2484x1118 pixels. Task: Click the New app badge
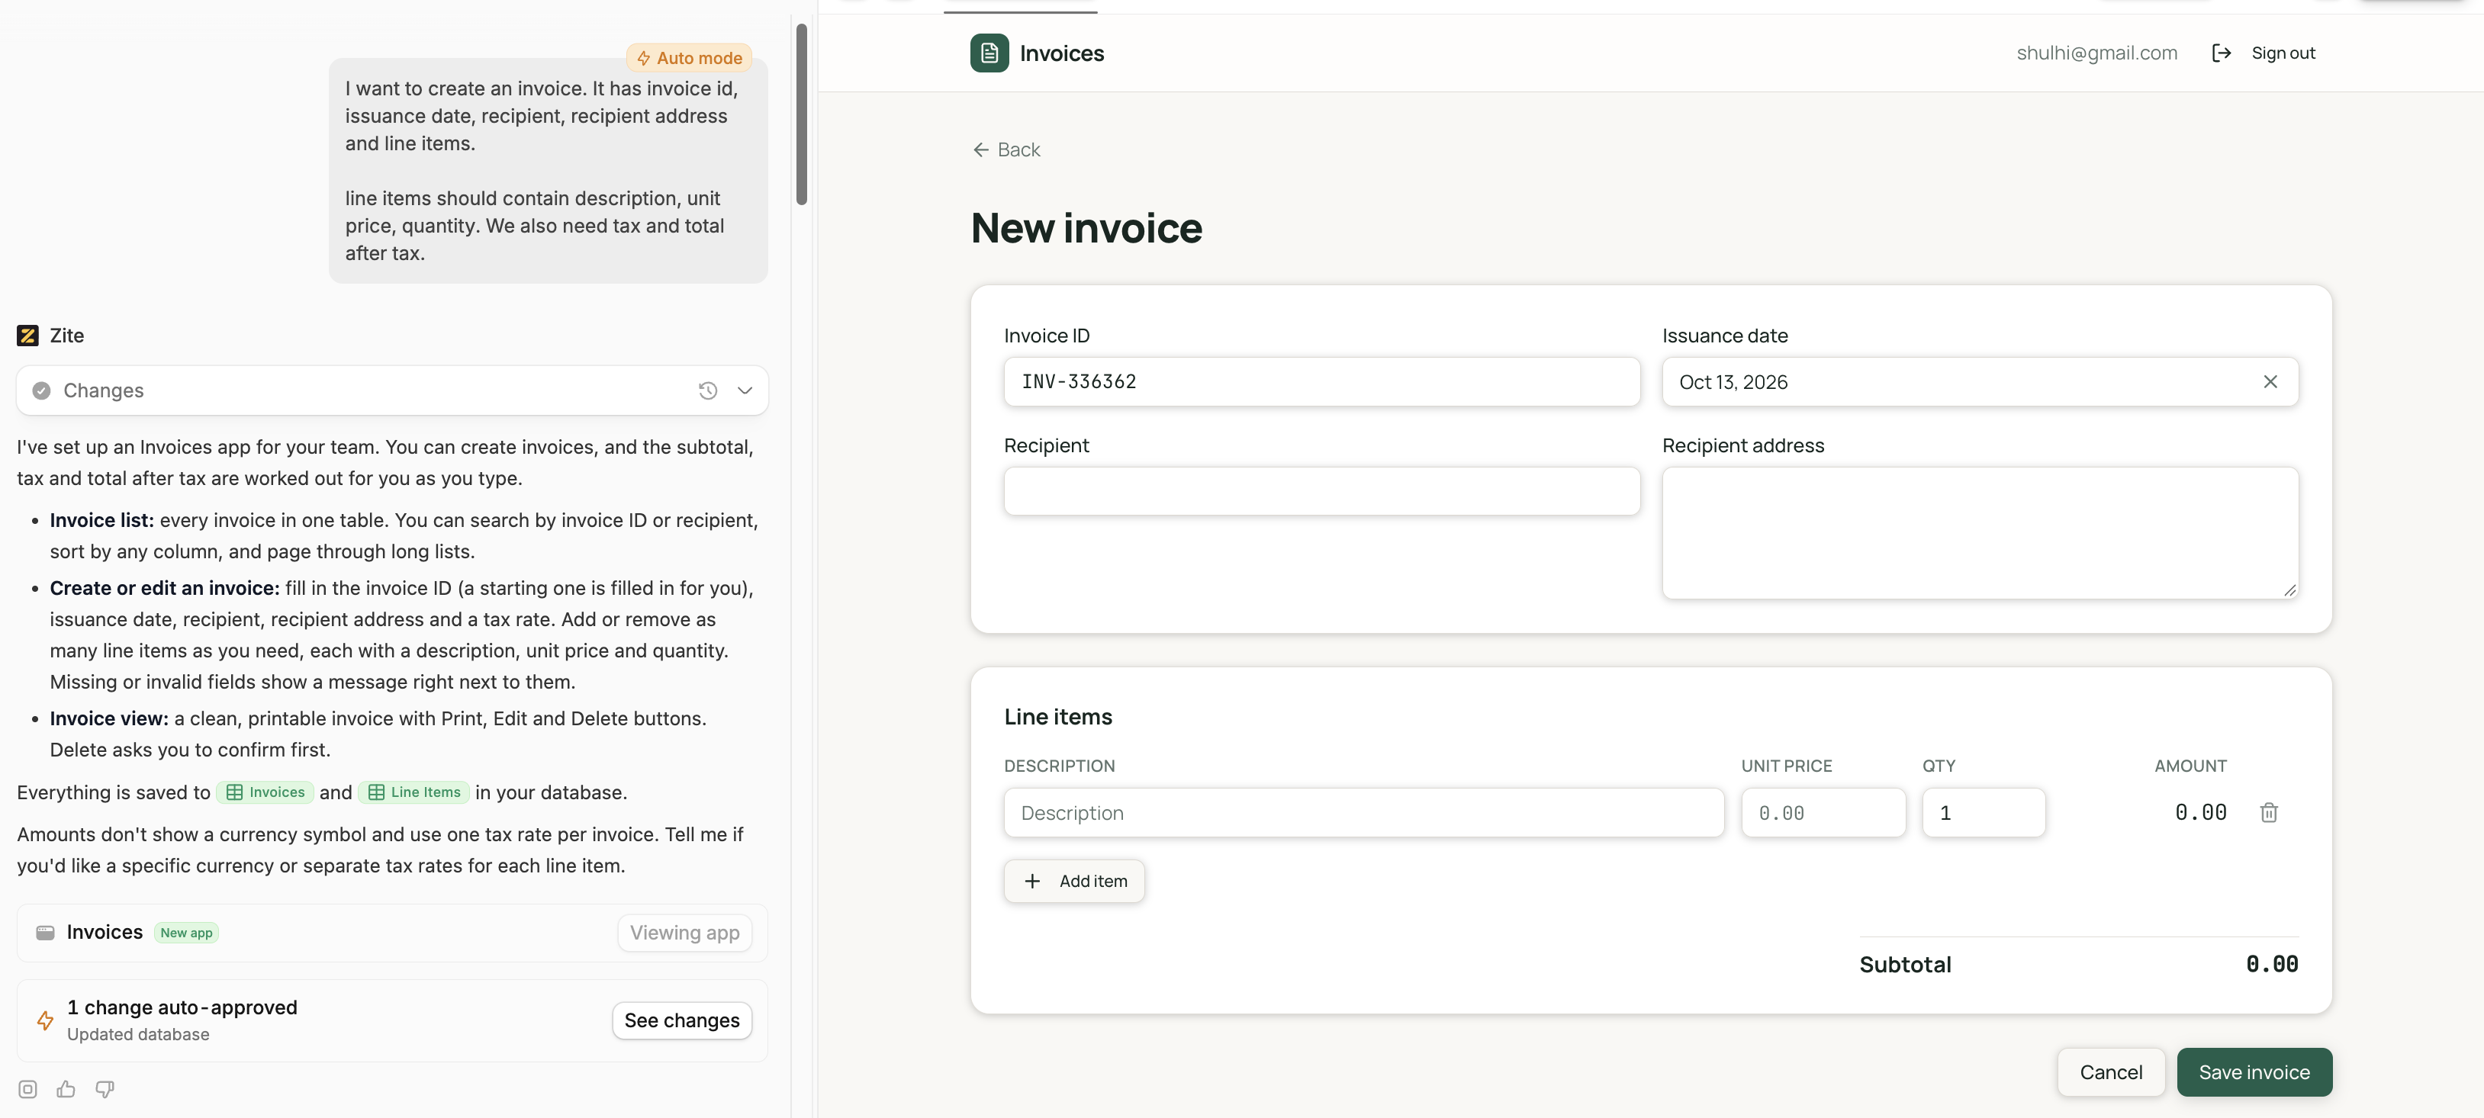(x=186, y=932)
